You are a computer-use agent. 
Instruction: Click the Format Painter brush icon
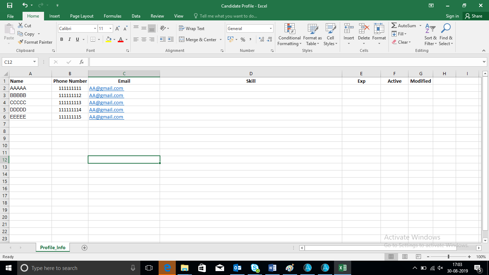(21, 42)
